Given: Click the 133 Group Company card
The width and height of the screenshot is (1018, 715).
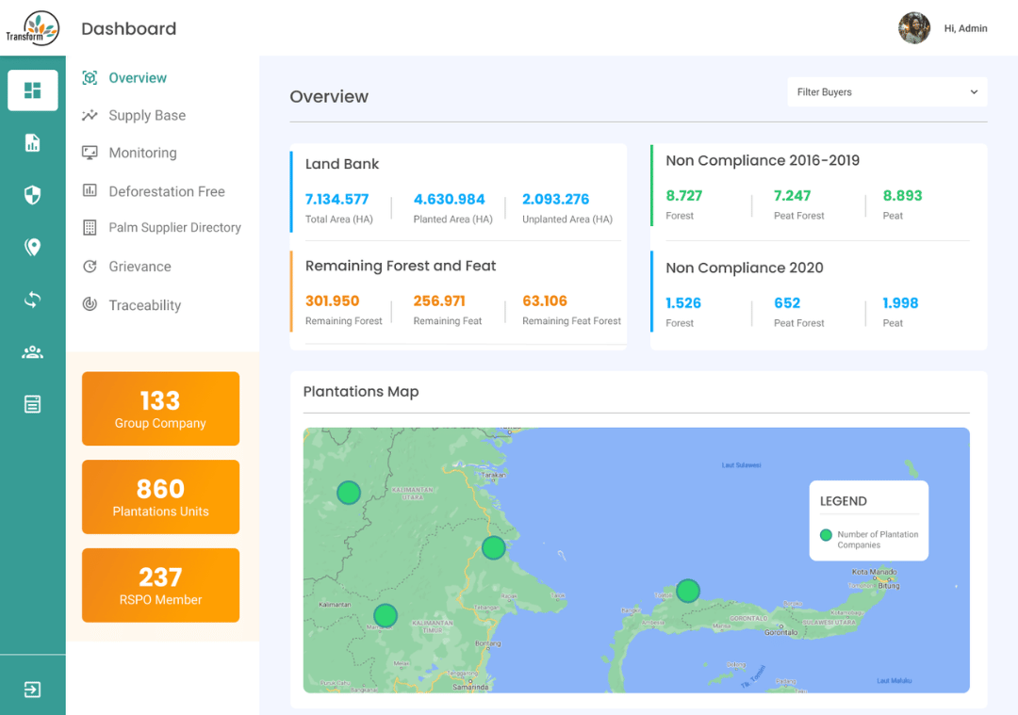Looking at the screenshot, I should (x=160, y=409).
